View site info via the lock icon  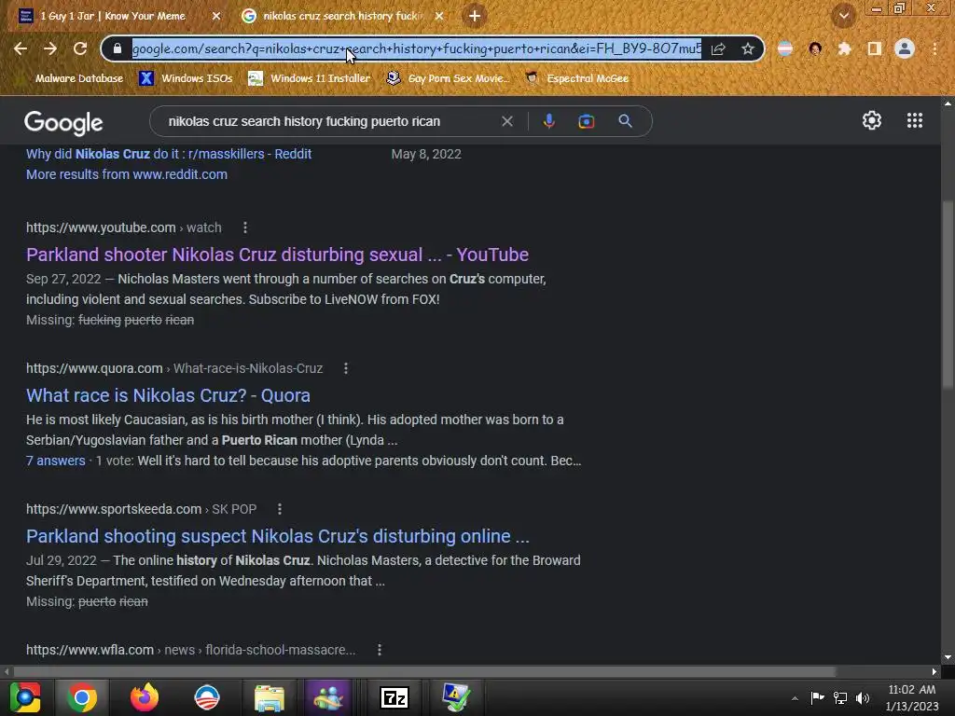click(x=118, y=48)
